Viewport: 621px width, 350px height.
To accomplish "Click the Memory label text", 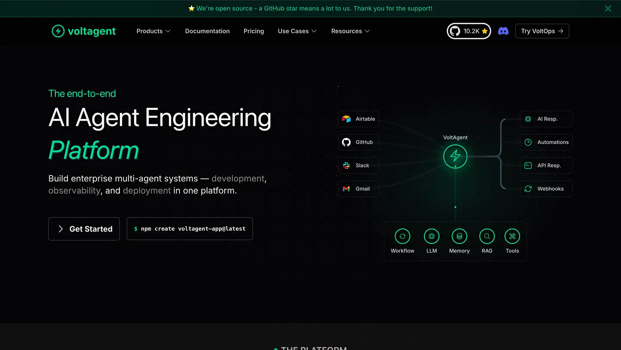I will tap(459, 251).
